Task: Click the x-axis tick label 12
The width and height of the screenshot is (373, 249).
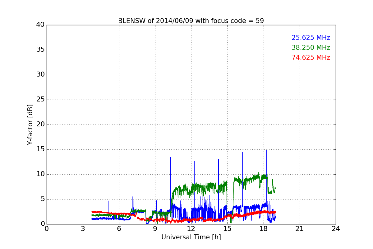Action: 191,229
